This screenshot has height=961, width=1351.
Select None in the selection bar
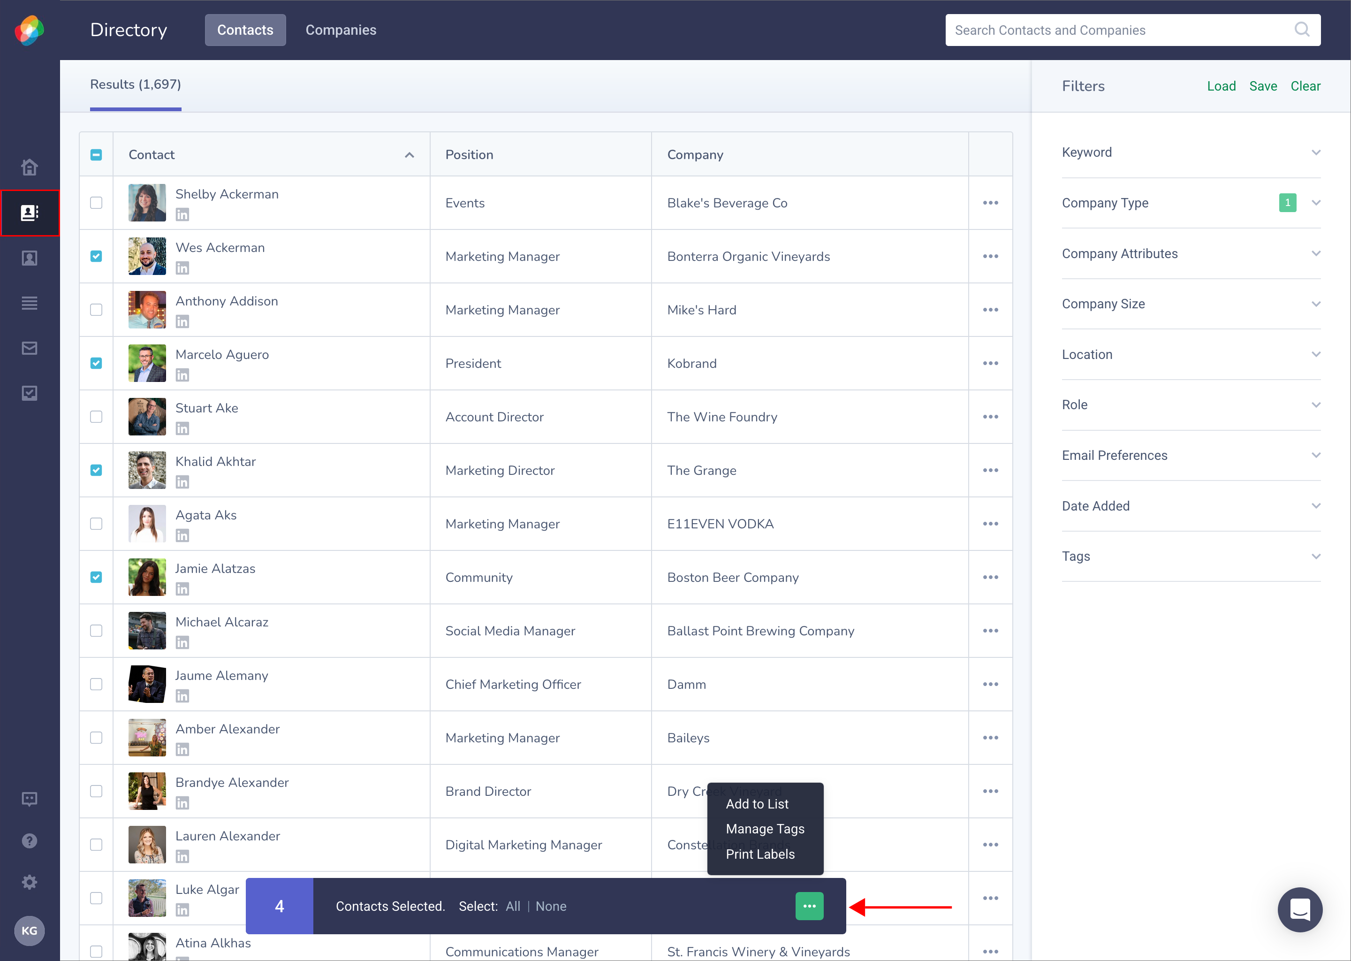click(551, 906)
